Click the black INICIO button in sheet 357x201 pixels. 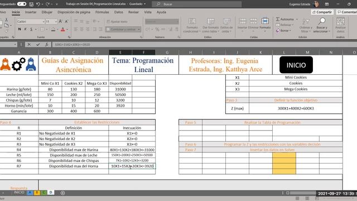296,65
